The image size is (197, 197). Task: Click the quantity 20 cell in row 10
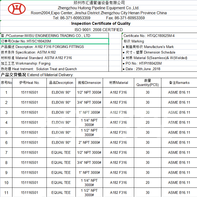[148, 183]
